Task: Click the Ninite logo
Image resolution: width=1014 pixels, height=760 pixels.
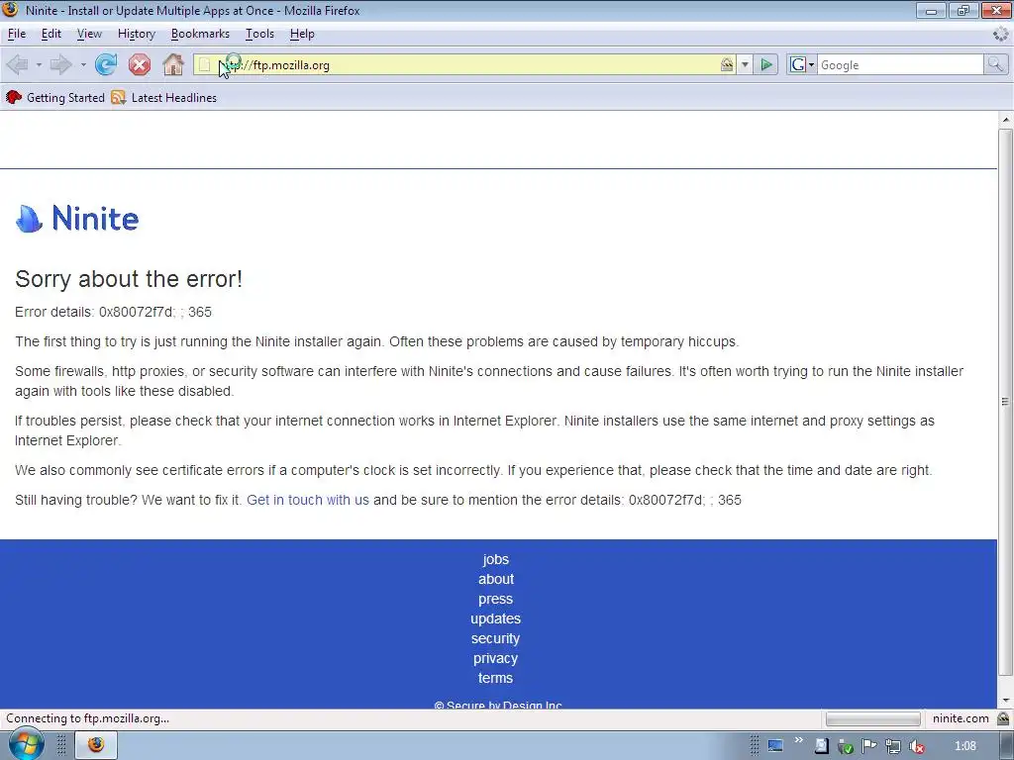Action: click(x=77, y=219)
